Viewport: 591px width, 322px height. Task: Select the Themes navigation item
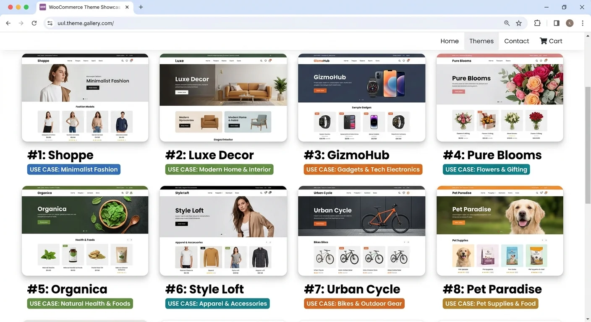coord(481,41)
